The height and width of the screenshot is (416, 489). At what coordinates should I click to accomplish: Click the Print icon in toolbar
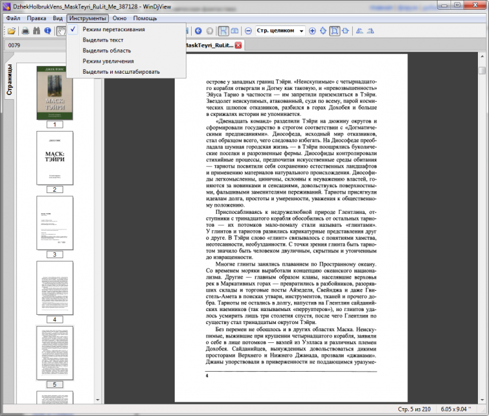tap(25, 31)
